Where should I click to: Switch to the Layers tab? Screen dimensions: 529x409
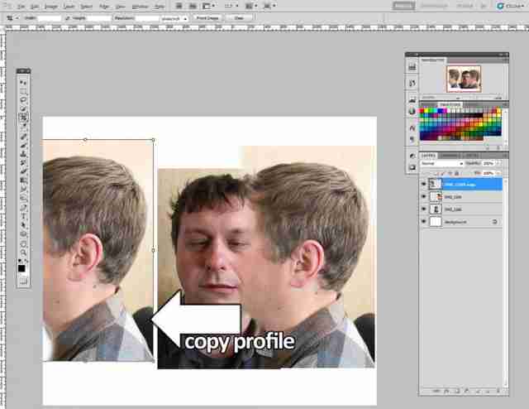pos(428,155)
